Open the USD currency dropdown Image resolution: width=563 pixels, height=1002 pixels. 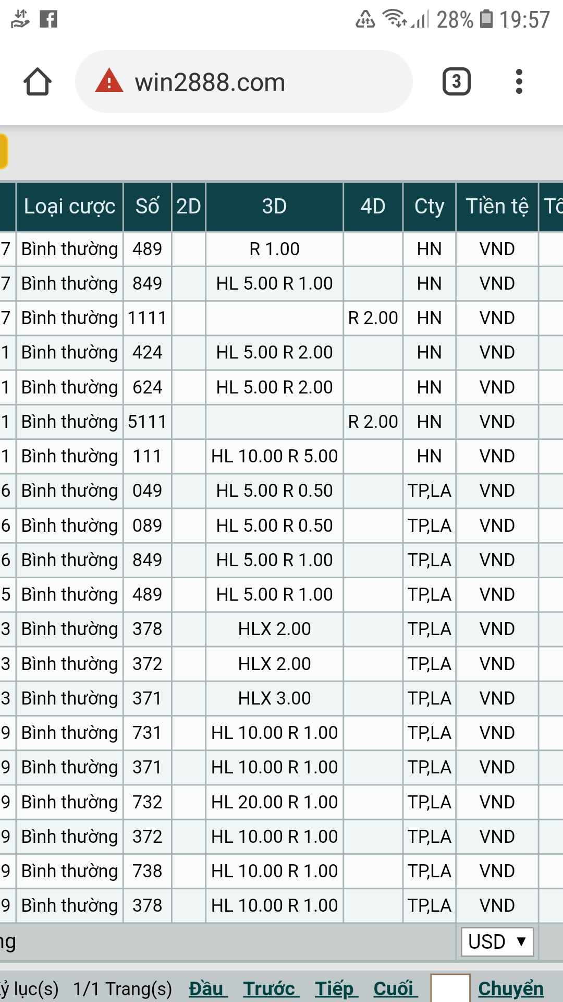tap(497, 942)
